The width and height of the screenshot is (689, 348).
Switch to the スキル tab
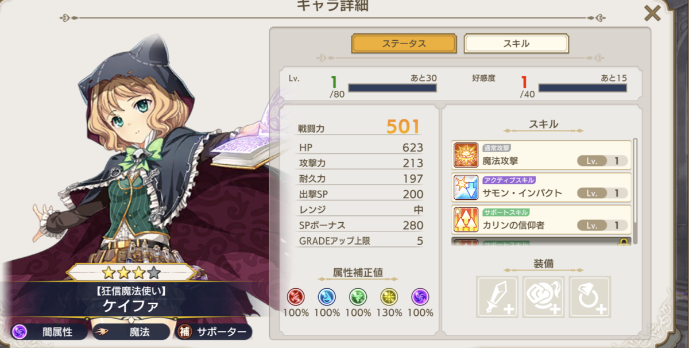point(516,44)
